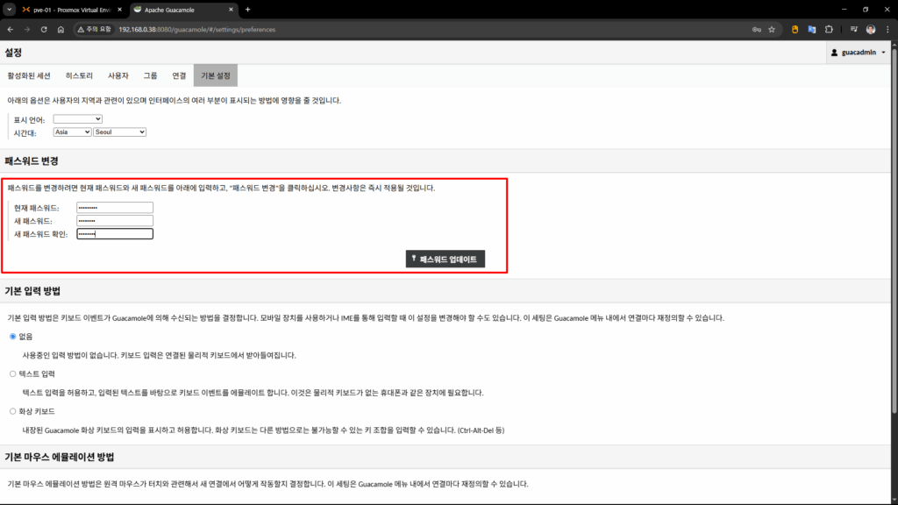Click the Chrome profile avatar
Screen dimensions: 898x505
pos(870,29)
